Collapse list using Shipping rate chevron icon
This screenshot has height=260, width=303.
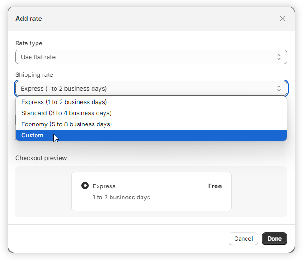click(x=279, y=88)
